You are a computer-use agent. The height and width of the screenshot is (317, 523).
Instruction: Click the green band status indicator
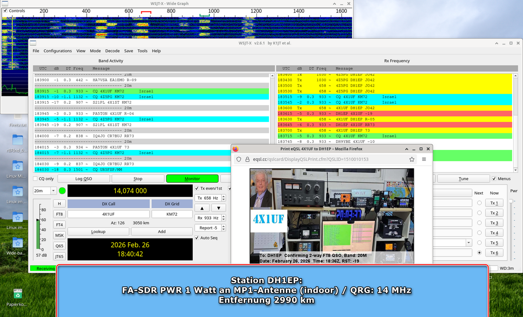pyautogui.click(x=62, y=190)
